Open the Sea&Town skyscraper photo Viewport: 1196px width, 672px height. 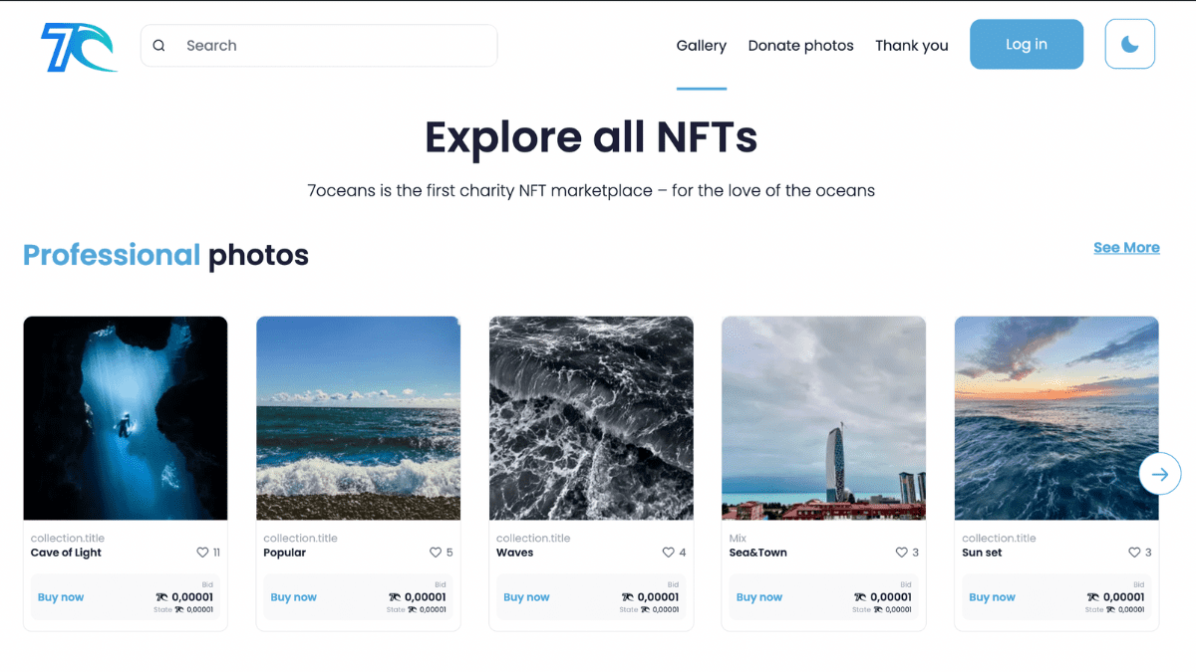tap(823, 418)
